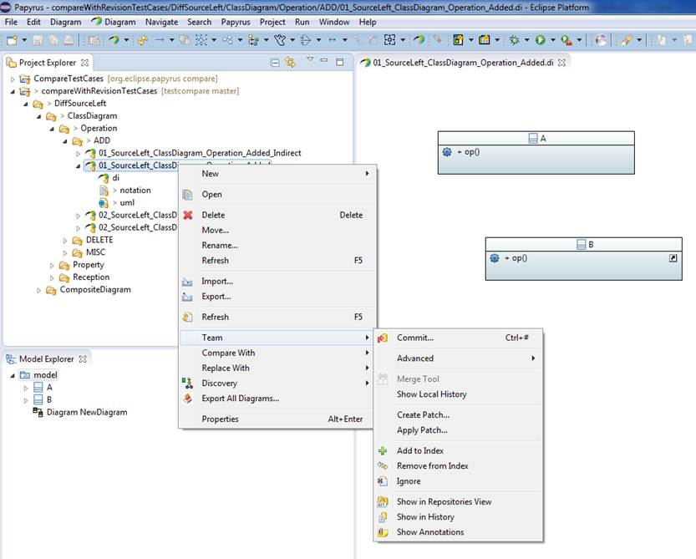The height and width of the screenshot is (559, 696).
Task: Minimize the Project Explorer view
Action: [324, 60]
